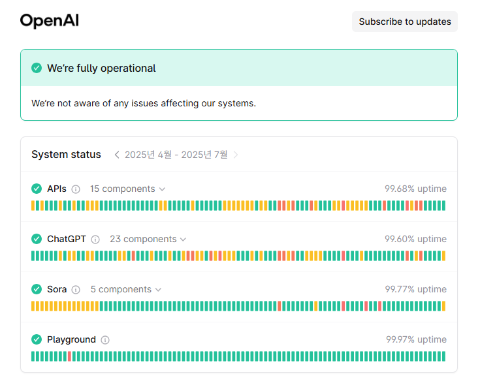Image resolution: width=480 pixels, height=387 pixels.
Task: Click the date range 2025년 4월 - 2025년 7월
Action: coord(176,155)
